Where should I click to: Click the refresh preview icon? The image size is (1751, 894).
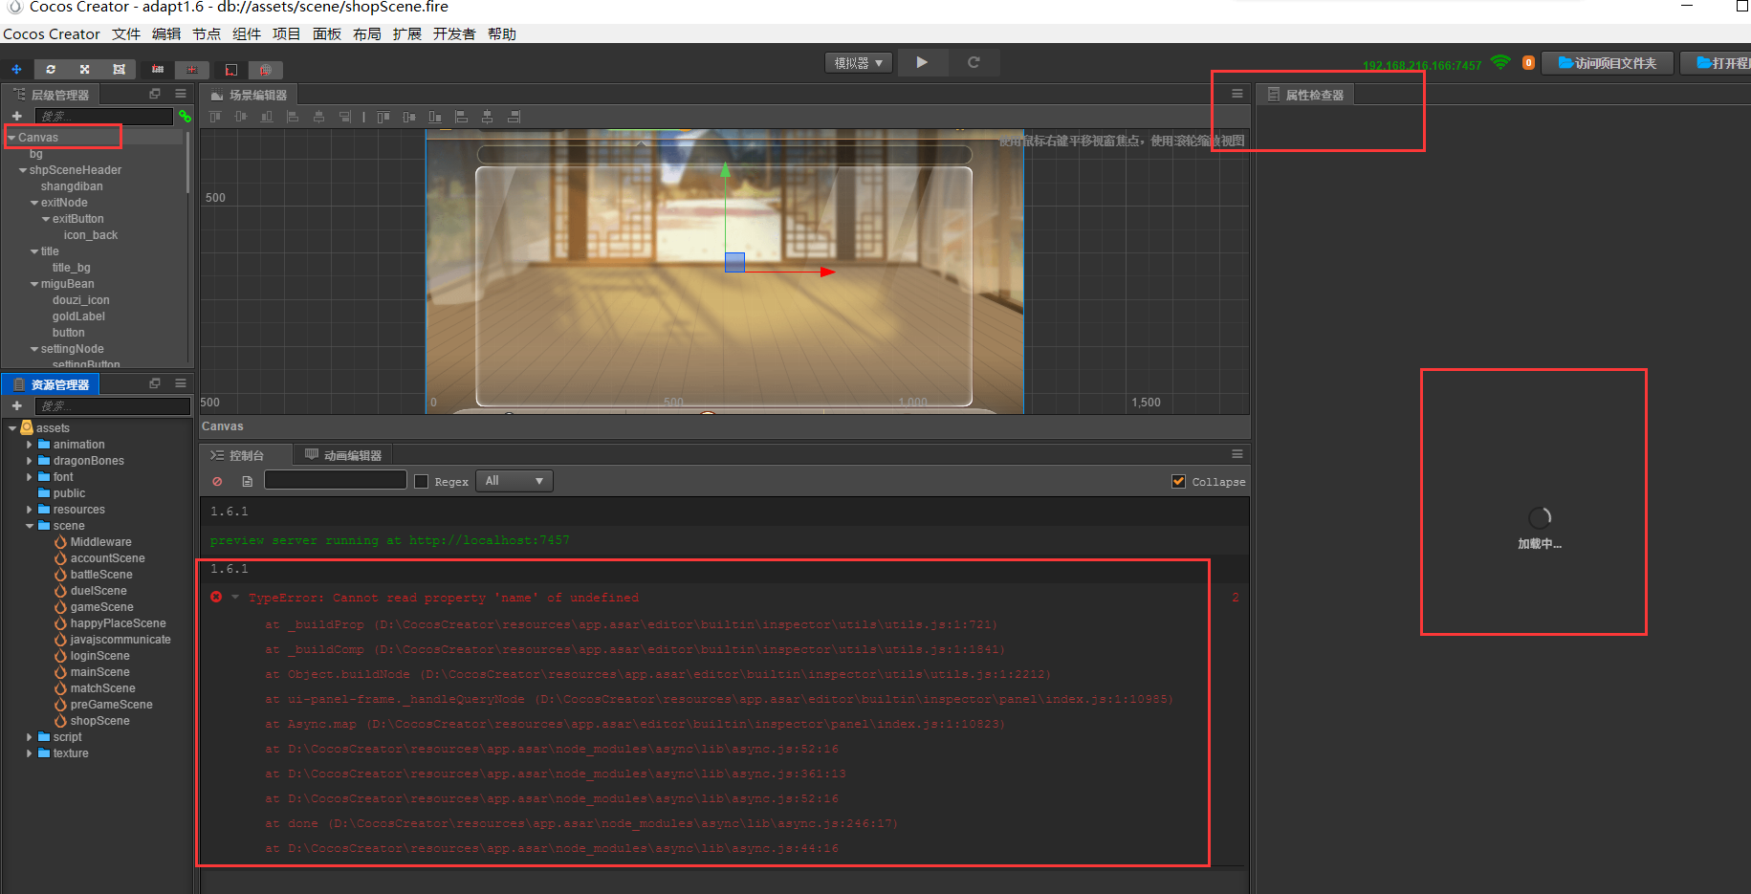tap(974, 61)
